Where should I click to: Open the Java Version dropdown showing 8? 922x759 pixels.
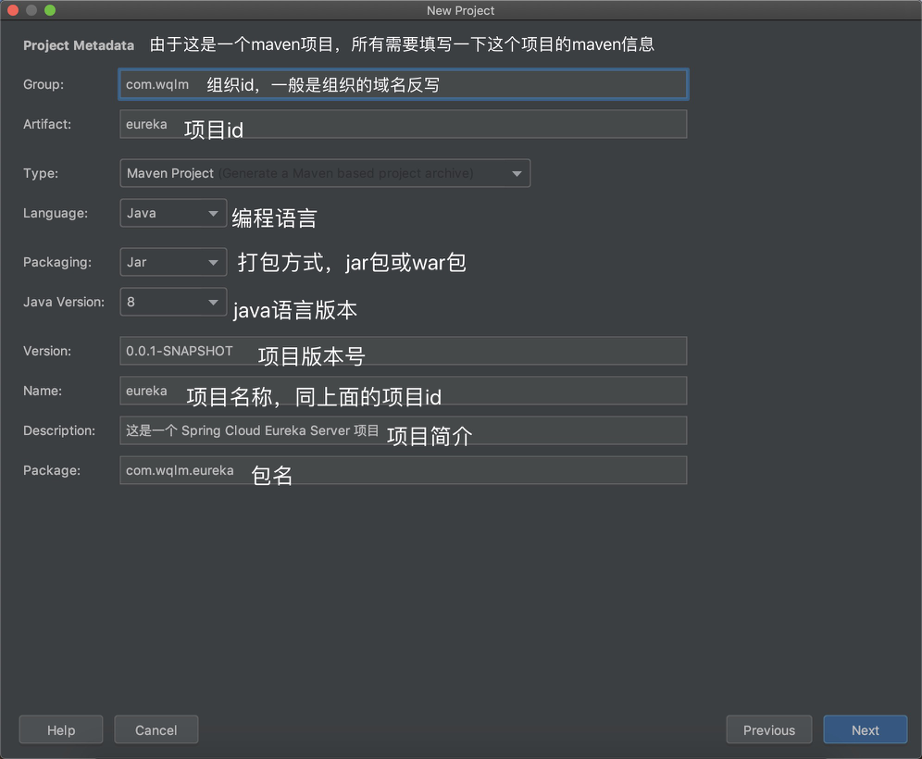point(173,302)
